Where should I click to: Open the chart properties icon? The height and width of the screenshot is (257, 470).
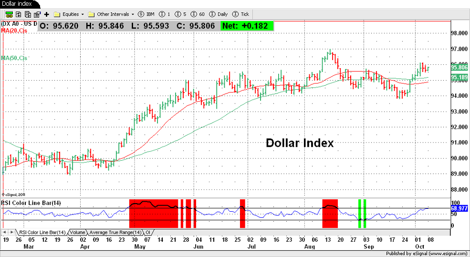[x=37, y=14]
